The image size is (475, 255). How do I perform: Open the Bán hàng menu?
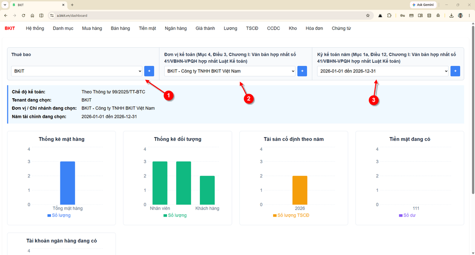click(x=120, y=28)
